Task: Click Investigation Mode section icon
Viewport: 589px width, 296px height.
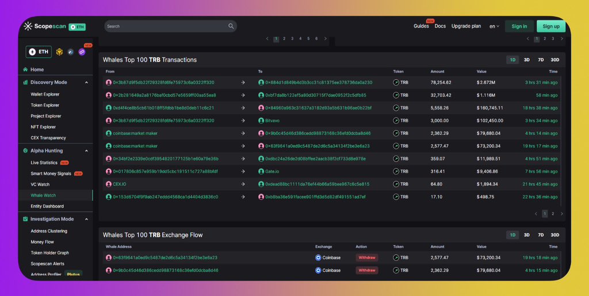Action: pyautogui.click(x=25, y=219)
